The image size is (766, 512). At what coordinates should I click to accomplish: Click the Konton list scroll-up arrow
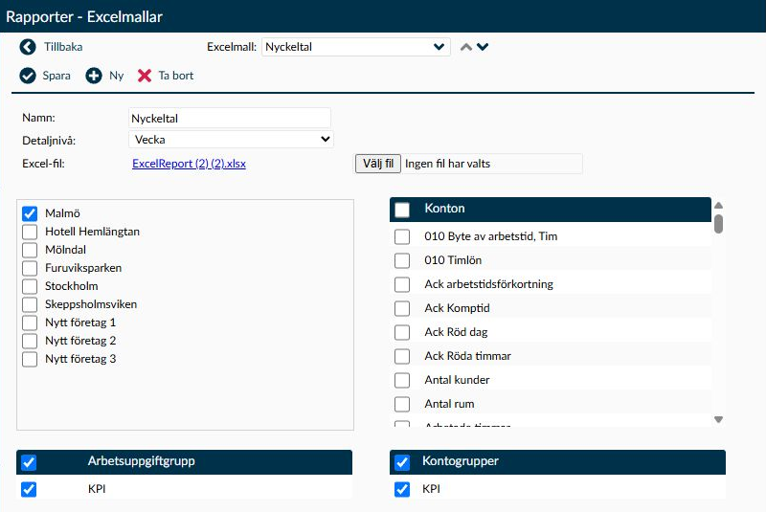pyautogui.click(x=718, y=206)
